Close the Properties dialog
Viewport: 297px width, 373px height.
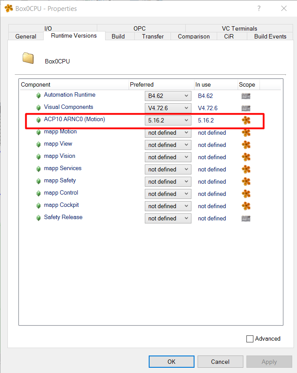point(284,9)
